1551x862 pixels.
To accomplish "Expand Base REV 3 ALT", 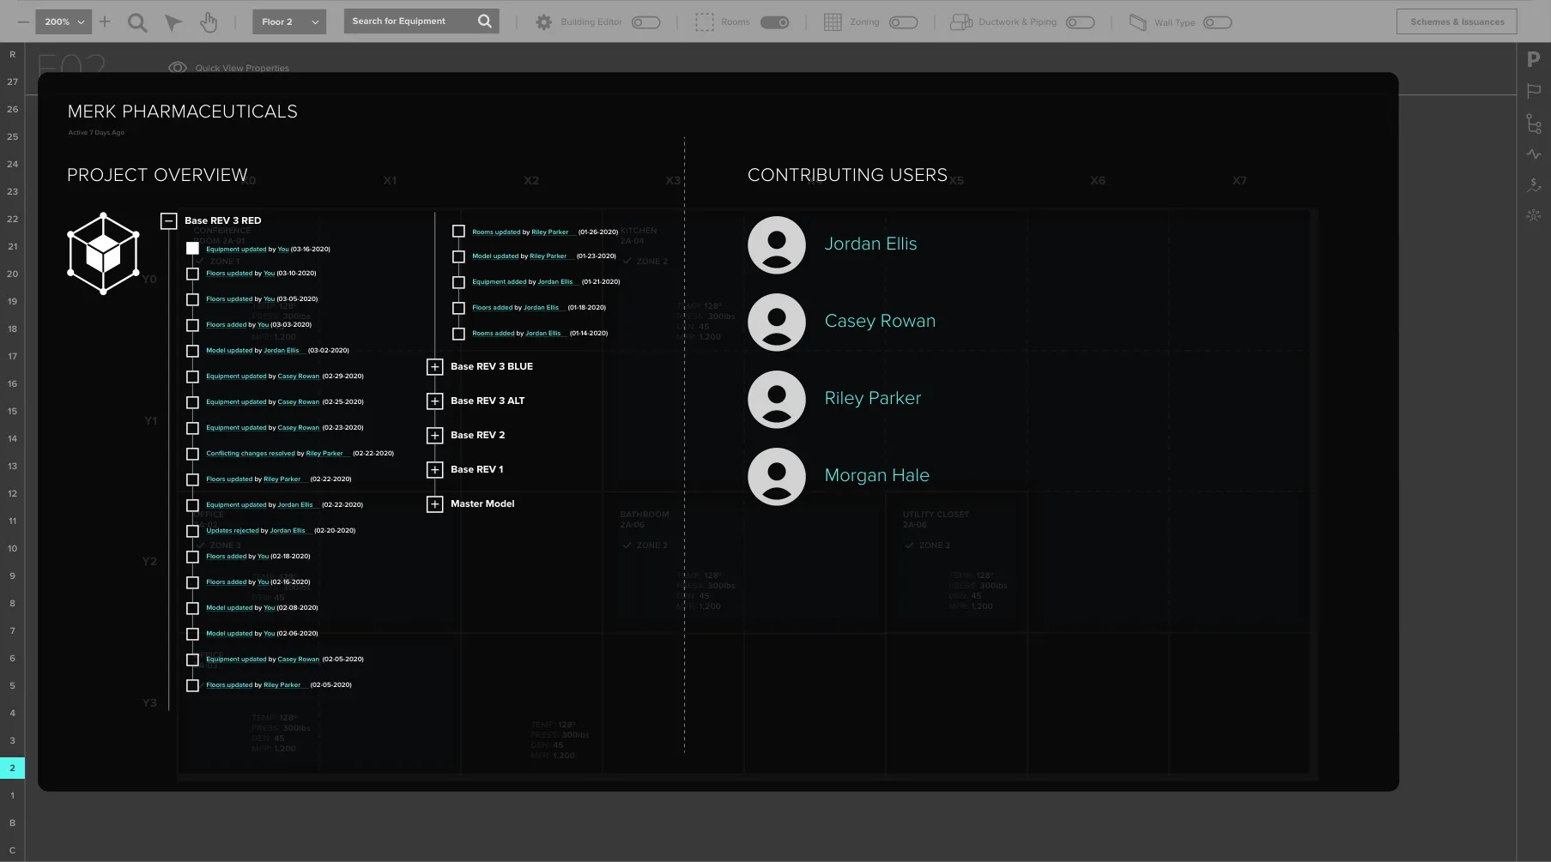I will pyautogui.click(x=435, y=401).
